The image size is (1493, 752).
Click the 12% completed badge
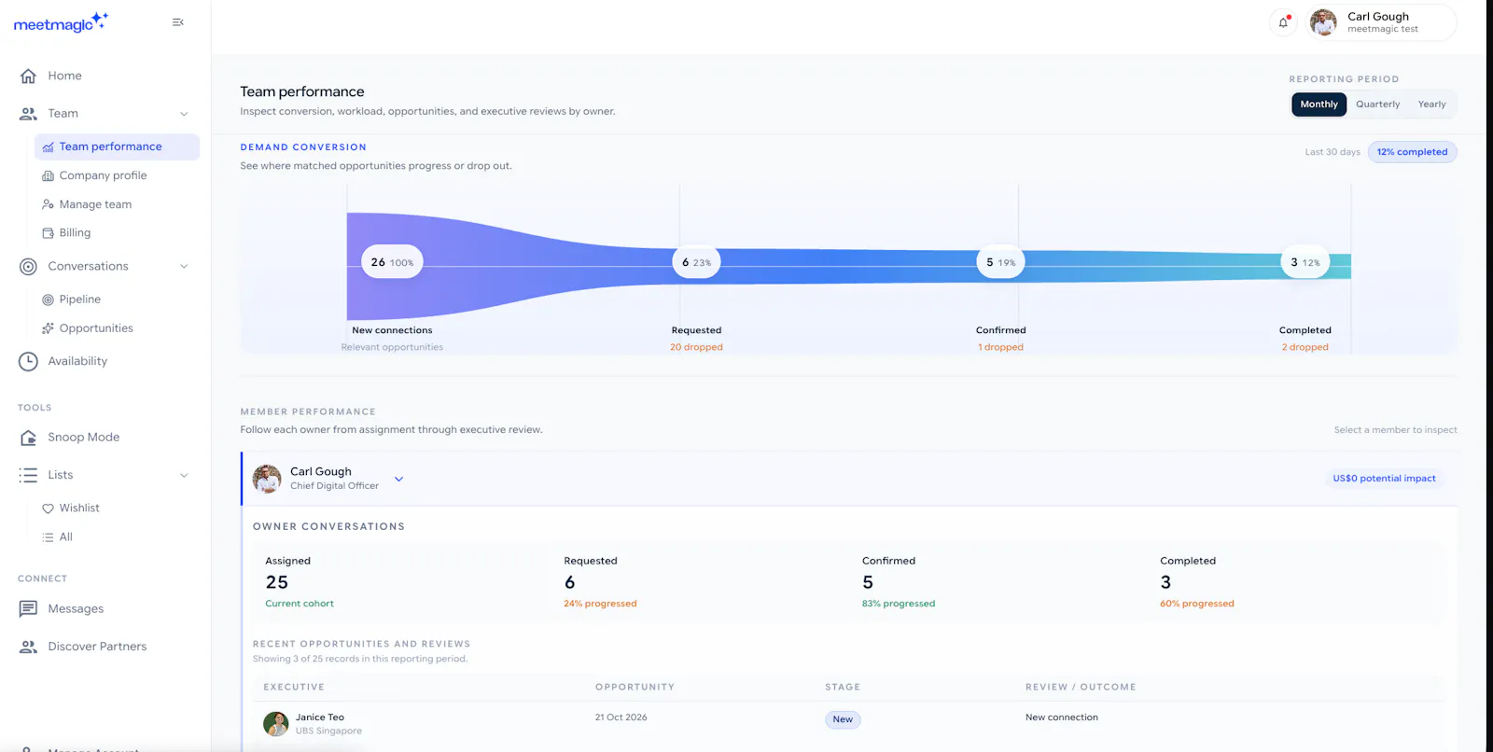tap(1412, 152)
